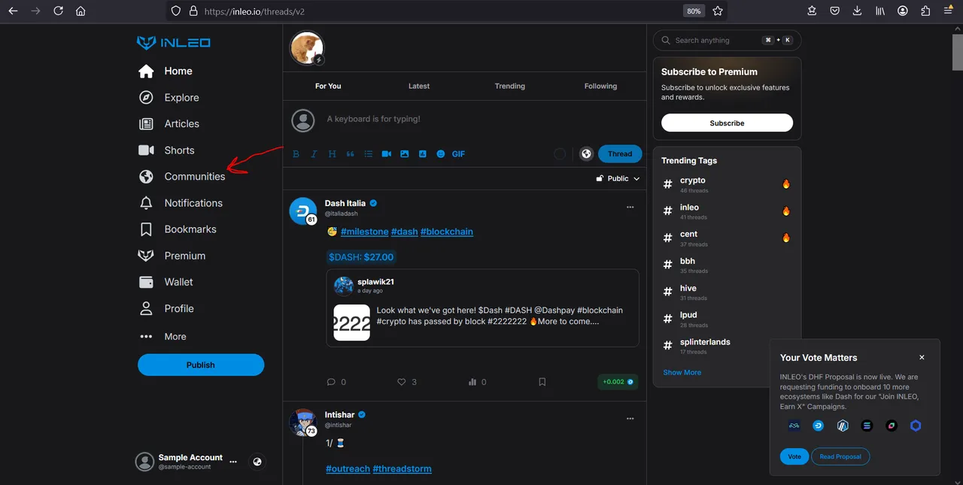
Task: Insert a bulleted list in composer
Action: click(x=369, y=154)
